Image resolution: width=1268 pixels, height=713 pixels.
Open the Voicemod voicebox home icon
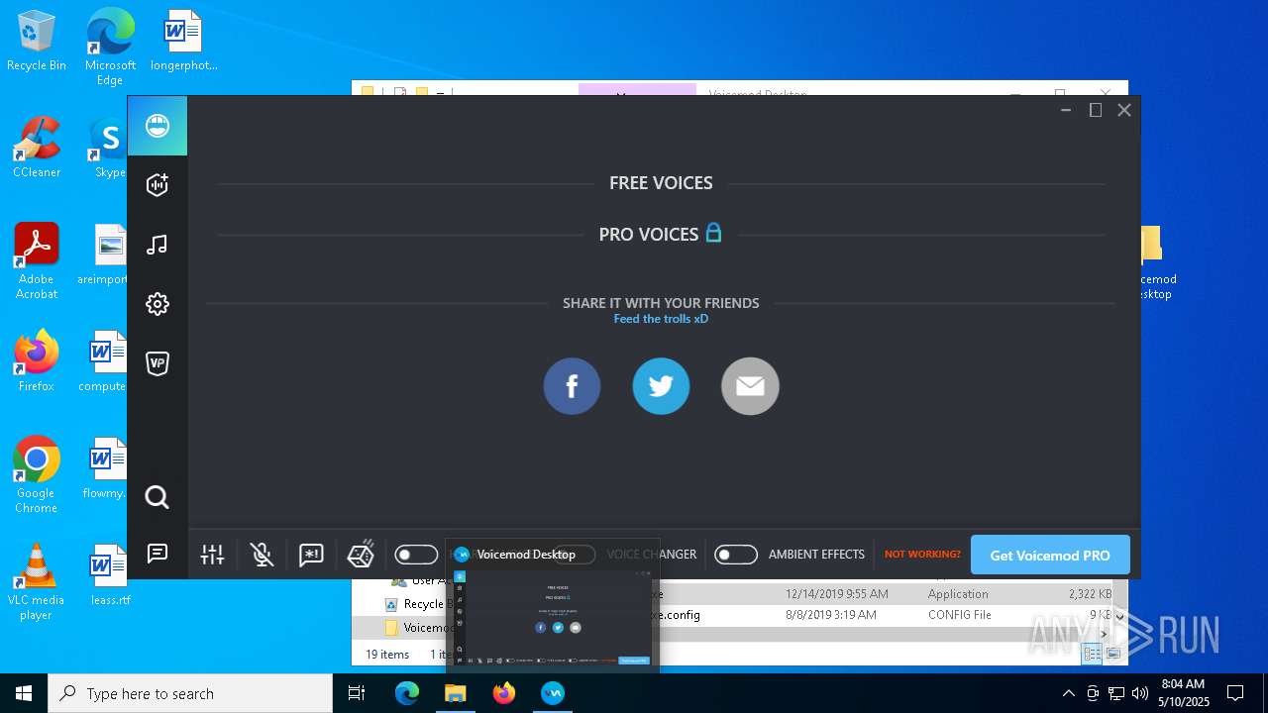point(158,126)
